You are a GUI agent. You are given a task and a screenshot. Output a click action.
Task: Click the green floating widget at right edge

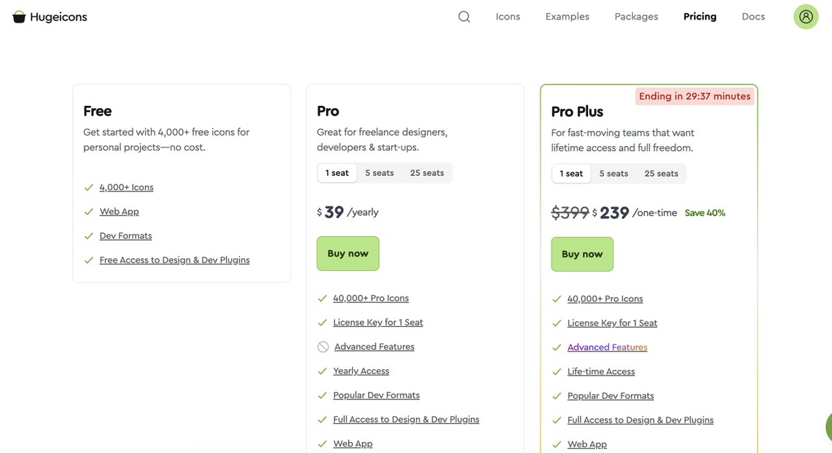[x=829, y=426]
